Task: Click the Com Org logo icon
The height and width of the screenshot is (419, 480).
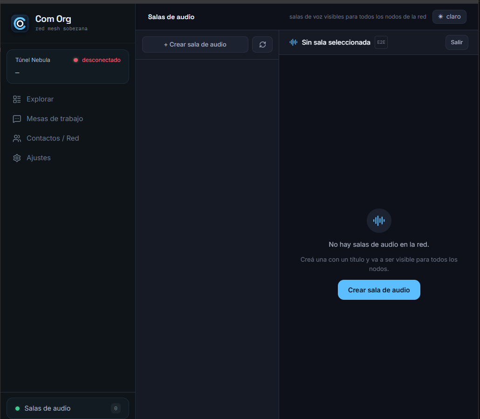Action: point(20,23)
